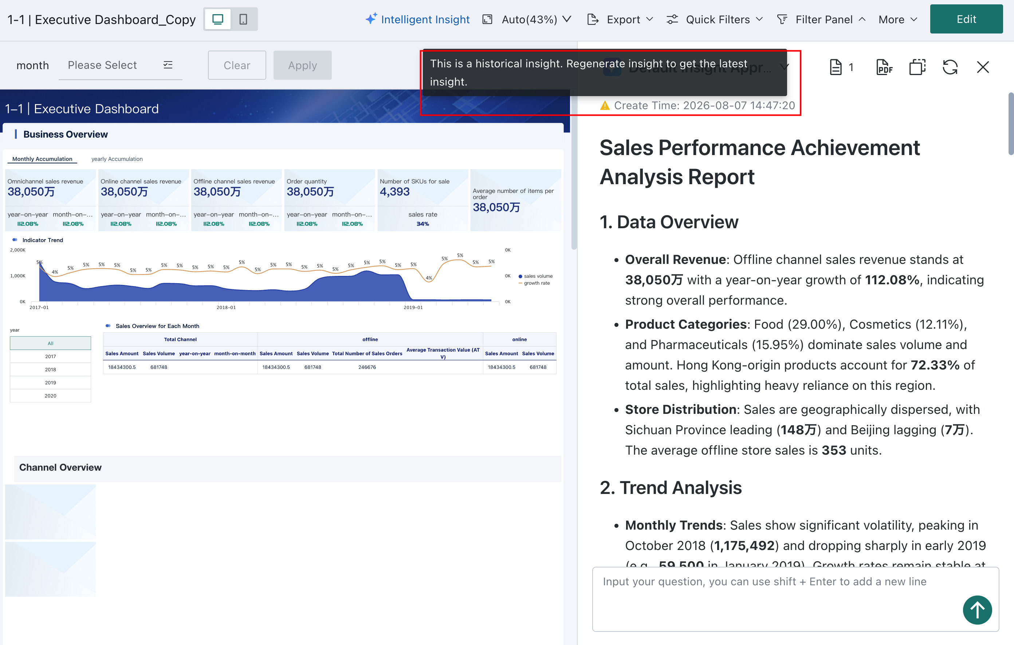Select the Monthly Accumulation tab
Image resolution: width=1014 pixels, height=645 pixels.
pos(42,159)
